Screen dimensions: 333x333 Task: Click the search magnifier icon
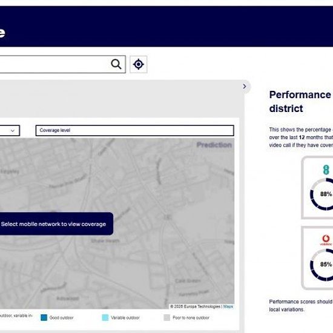pos(116,64)
